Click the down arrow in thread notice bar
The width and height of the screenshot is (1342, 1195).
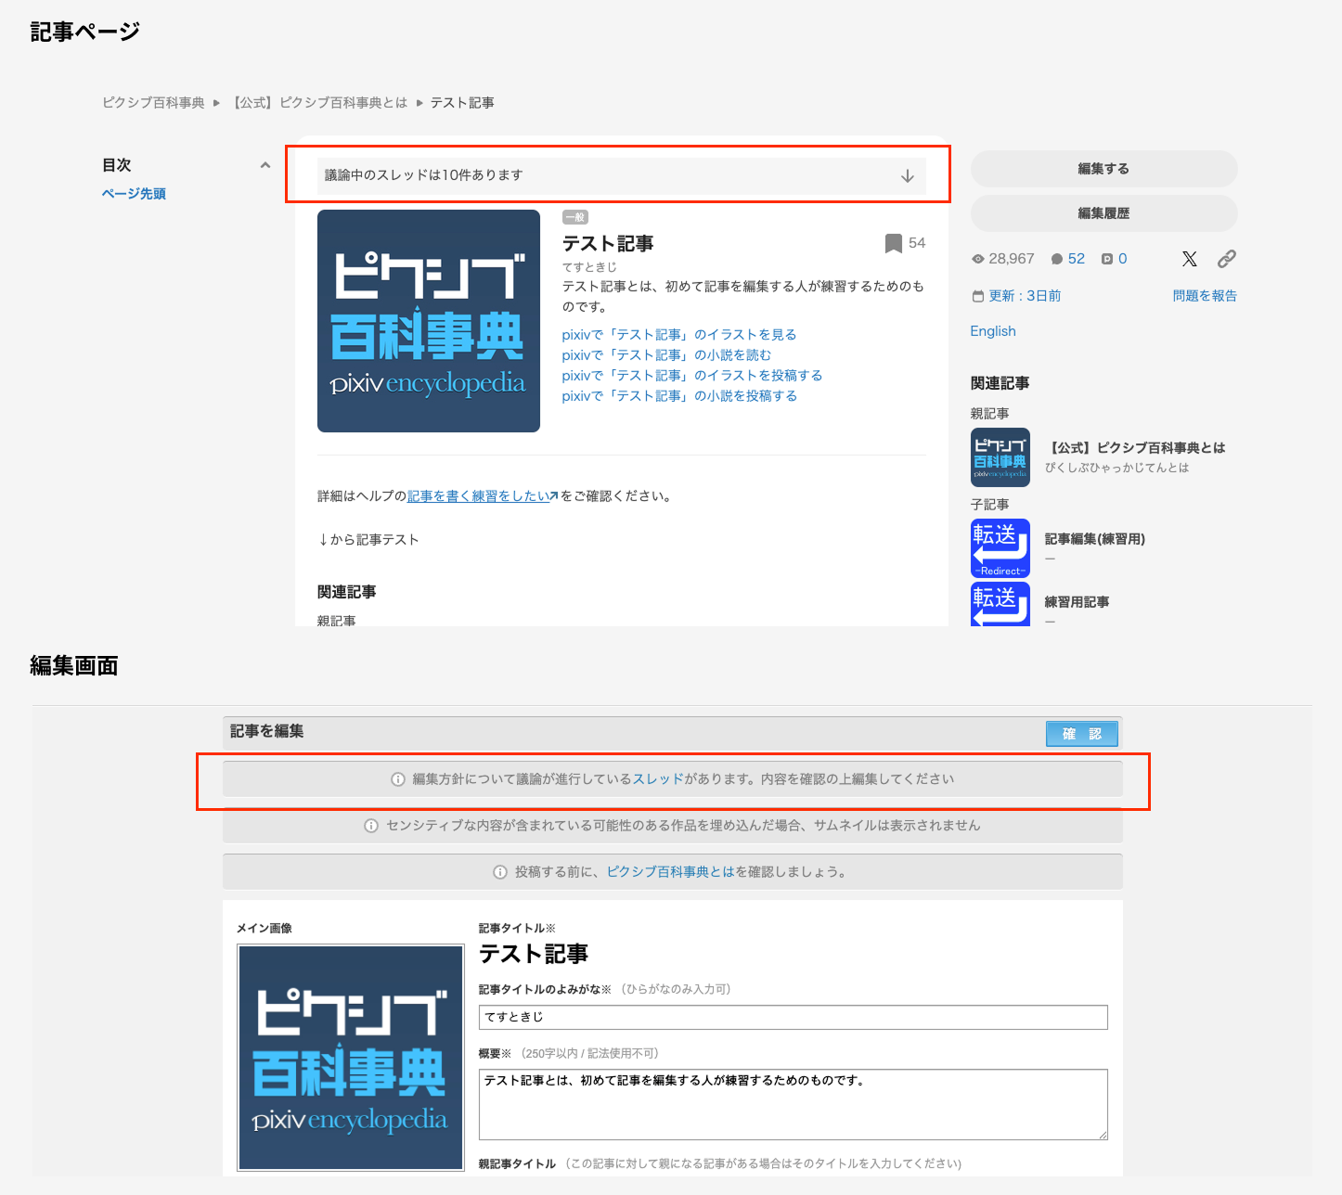click(908, 175)
